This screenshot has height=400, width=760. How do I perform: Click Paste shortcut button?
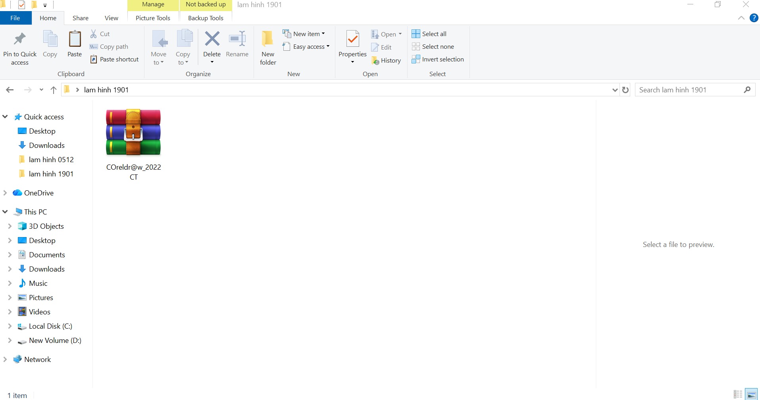coord(114,59)
